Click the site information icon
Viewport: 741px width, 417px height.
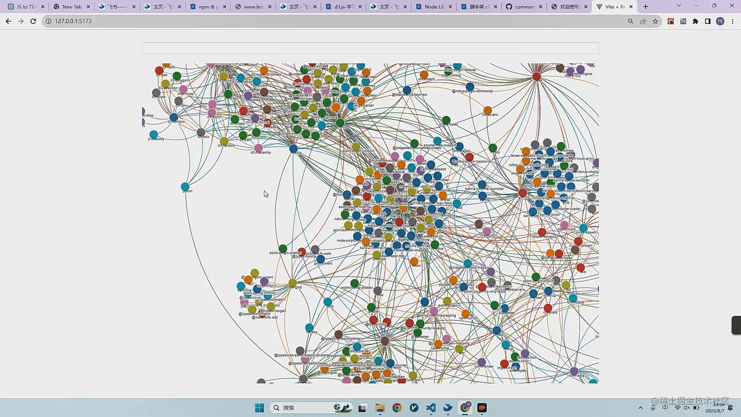(x=49, y=21)
